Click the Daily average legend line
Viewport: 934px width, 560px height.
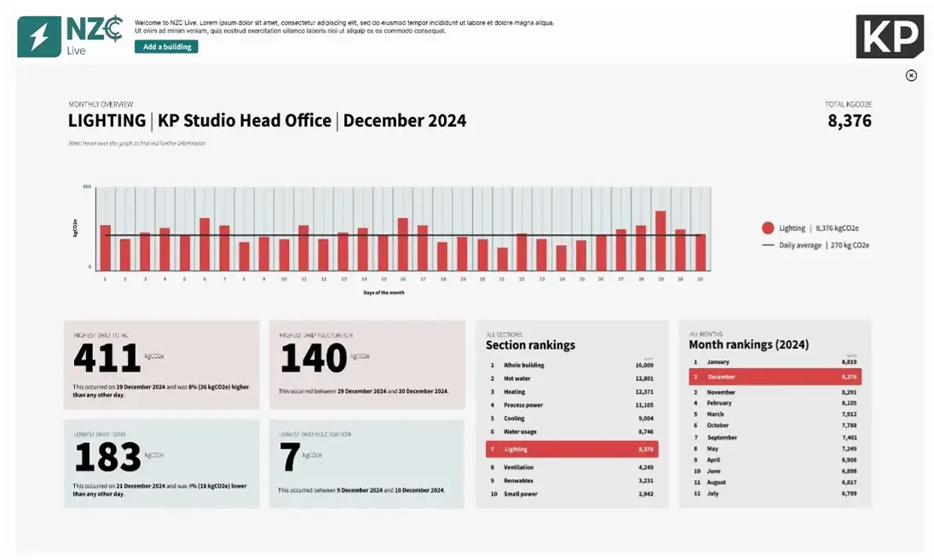click(x=768, y=245)
